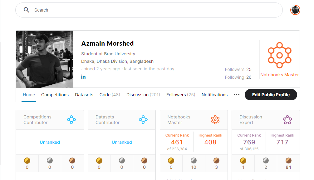Viewport: 314px width, 180px height.
Task: Open the Followers 25 link beside the badge
Action: [x=238, y=69]
